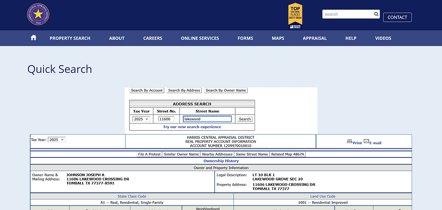
Task: Open the home icon in navigation bar
Action: pos(34,38)
